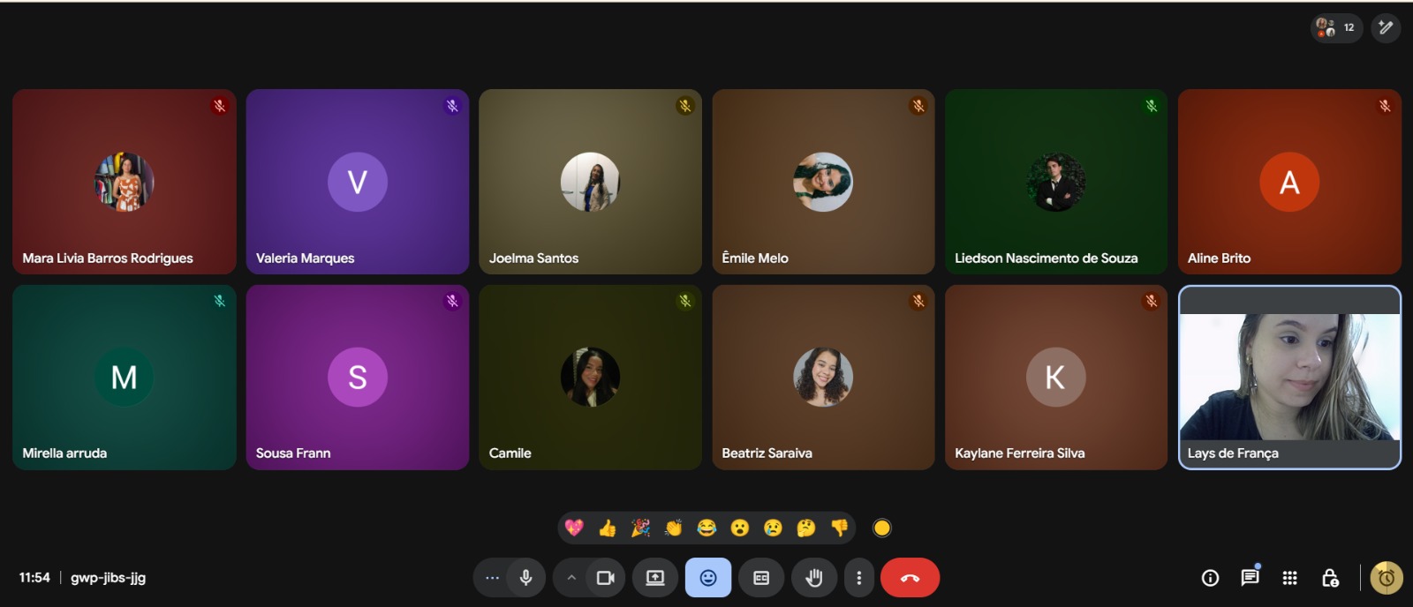The width and height of the screenshot is (1413, 607).
Task: Raise your hand
Action: pyautogui.click(x=814, y=578)
